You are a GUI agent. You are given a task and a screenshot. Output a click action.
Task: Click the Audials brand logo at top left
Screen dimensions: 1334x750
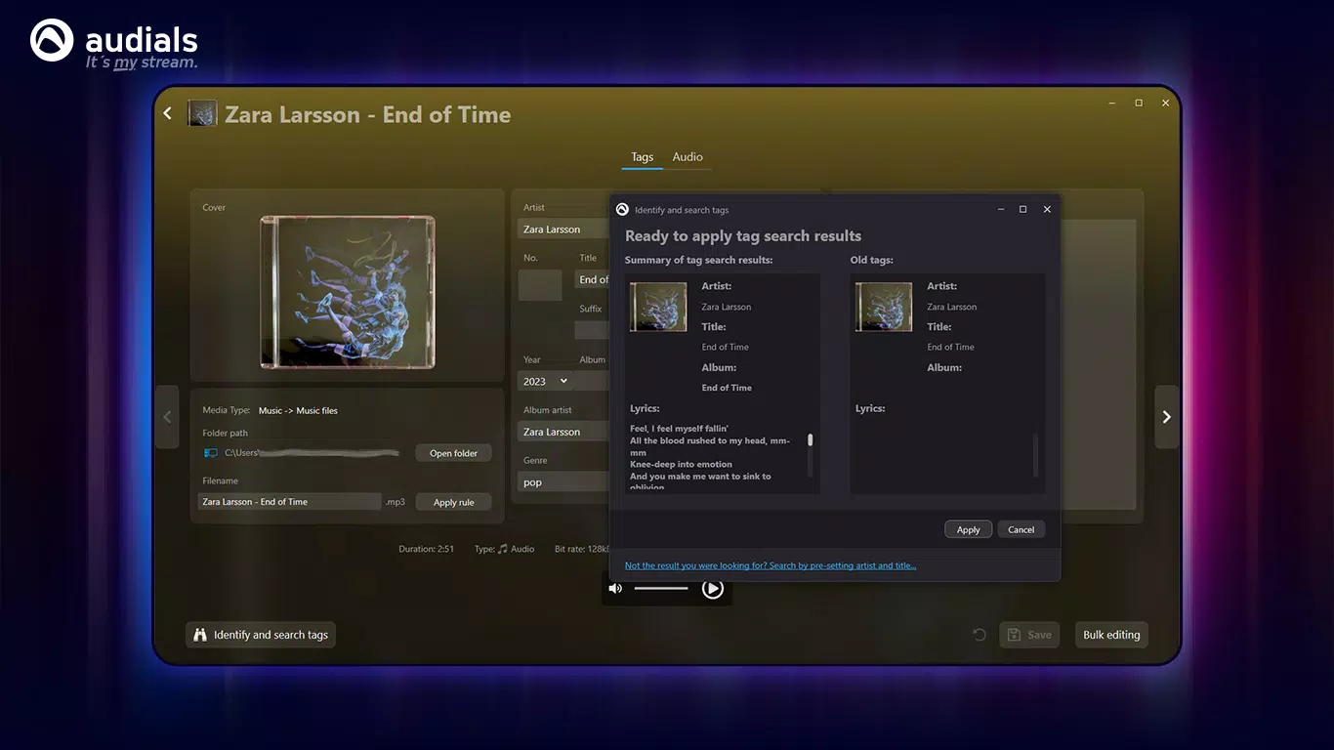click(53, 40)
